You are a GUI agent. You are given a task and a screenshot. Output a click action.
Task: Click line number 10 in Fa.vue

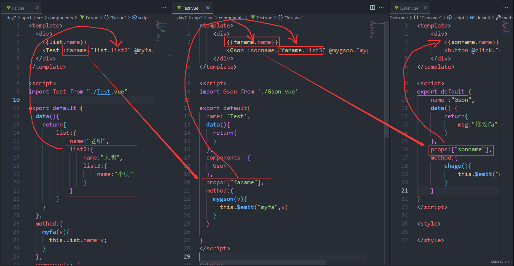(16, 100)
